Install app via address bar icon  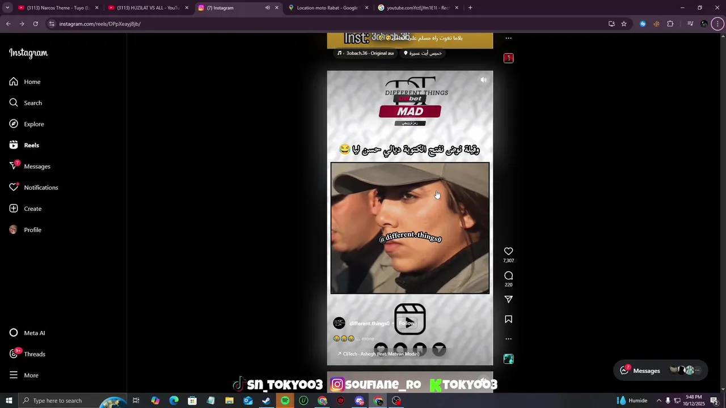tap(611, 24)
